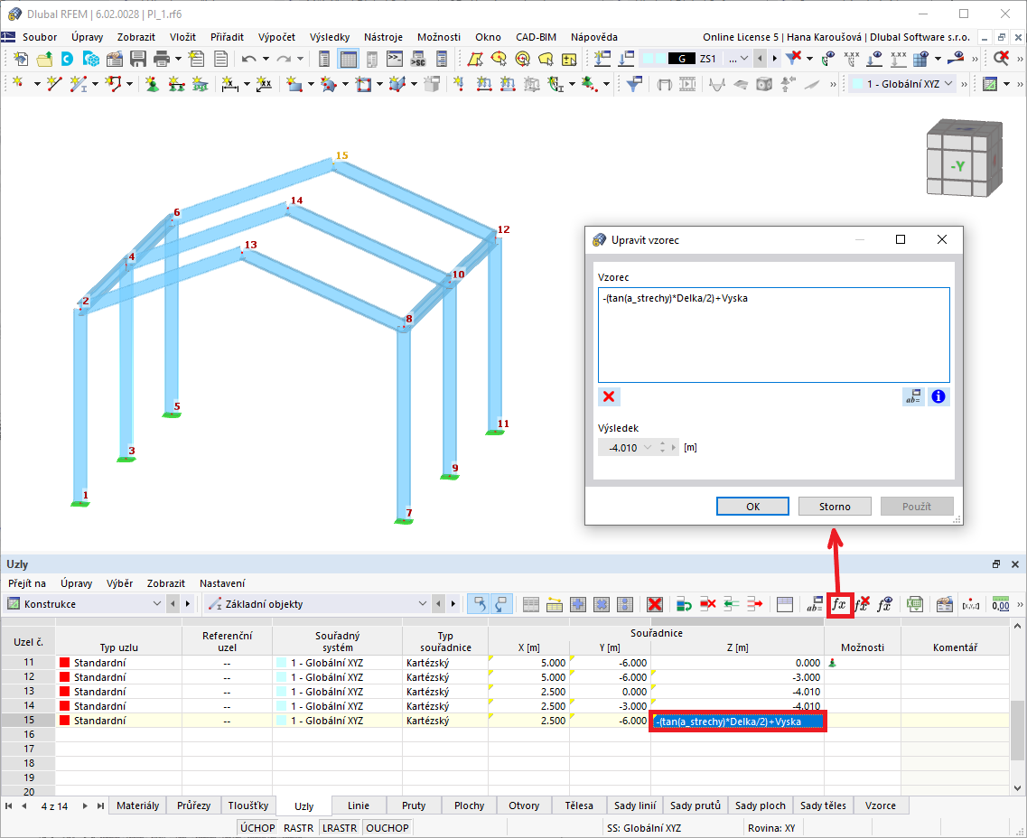The height and width of the screenshot is (838, 1027).
Task: Click the Excel export icon in table toolbar
Action: [x=915, y=604]
